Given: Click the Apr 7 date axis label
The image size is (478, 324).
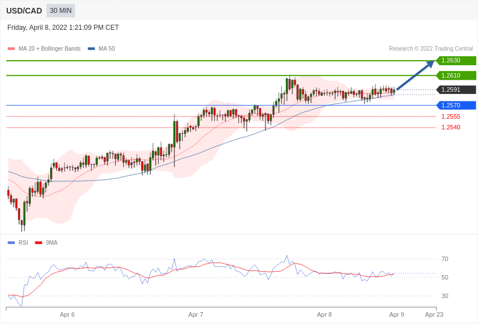Looking at the screenshot, I should pos(196,314).
